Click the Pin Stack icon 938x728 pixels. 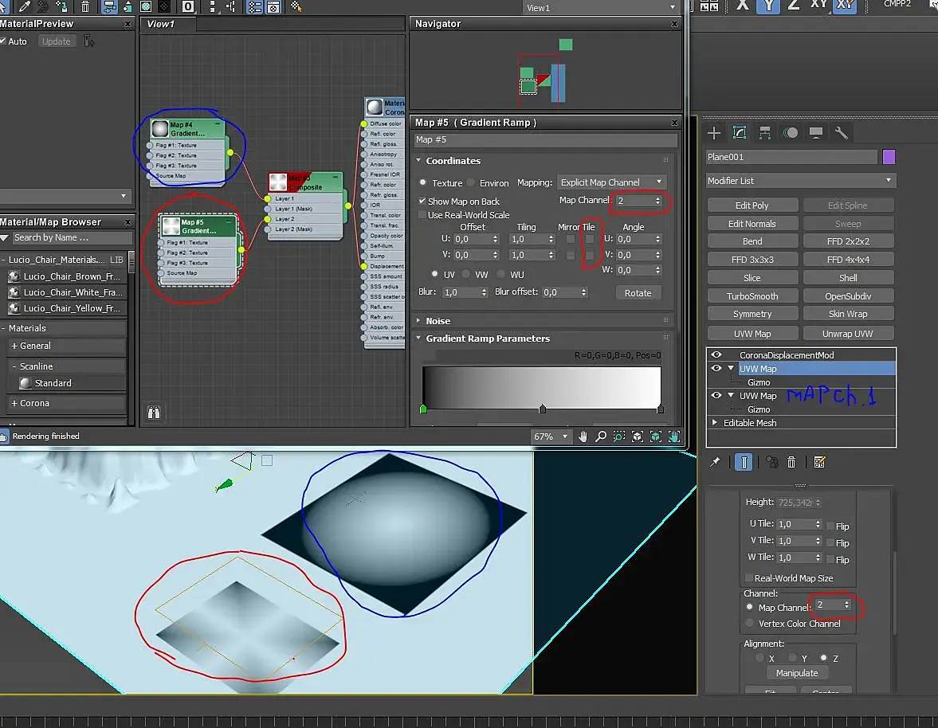point(715,462)
